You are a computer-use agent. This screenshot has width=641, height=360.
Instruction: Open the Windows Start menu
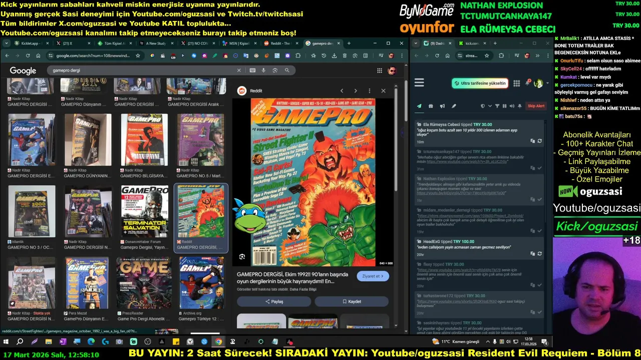tap(6, 342)
